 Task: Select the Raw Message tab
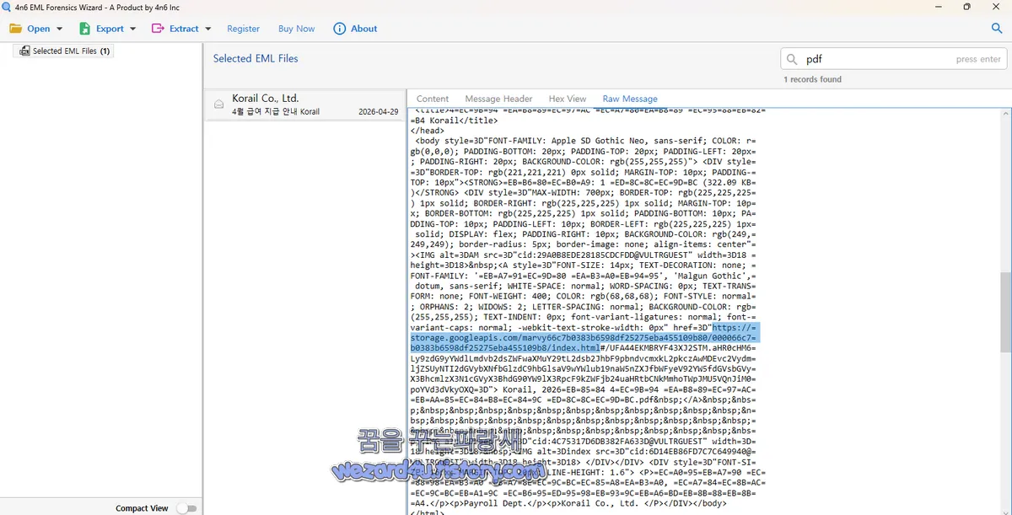[x=630, y=99]
